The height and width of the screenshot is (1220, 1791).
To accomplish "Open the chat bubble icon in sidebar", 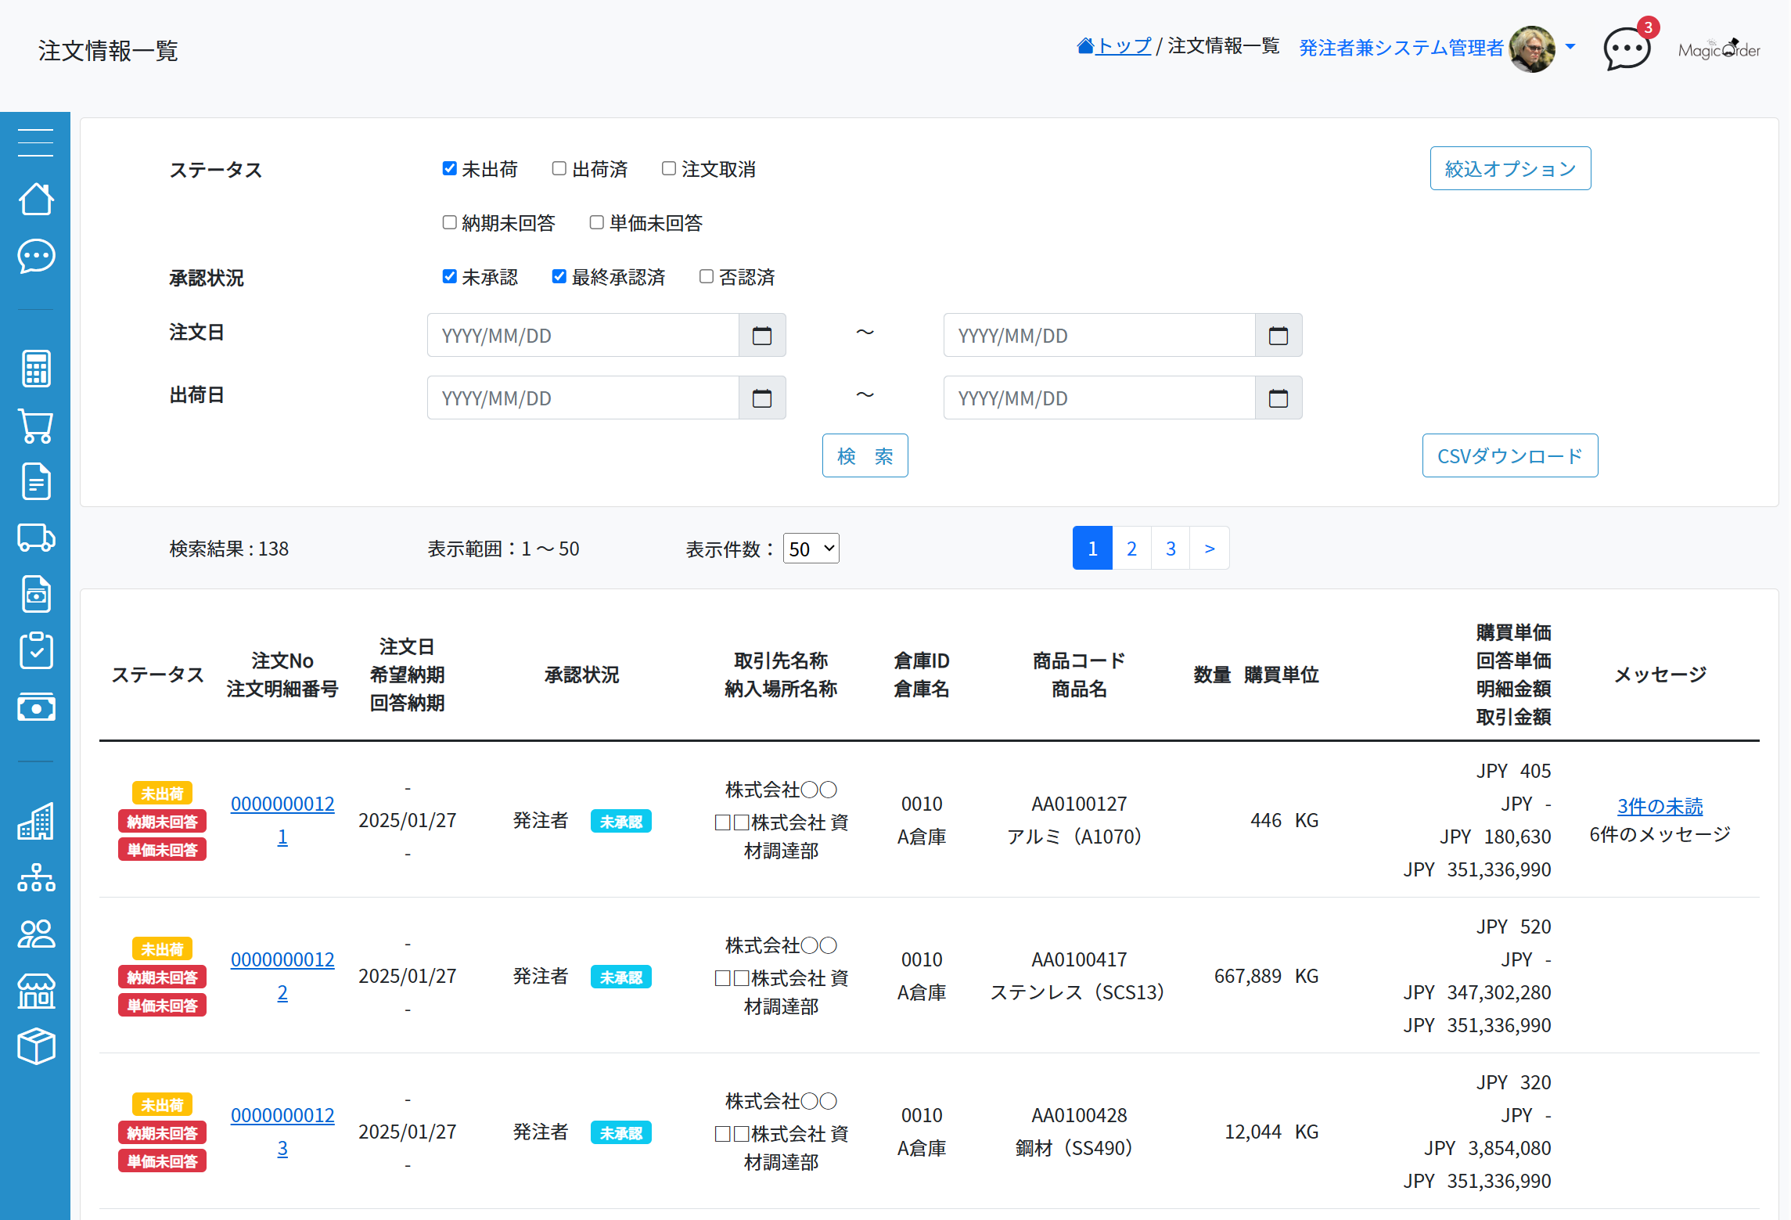I will (36, 256).
